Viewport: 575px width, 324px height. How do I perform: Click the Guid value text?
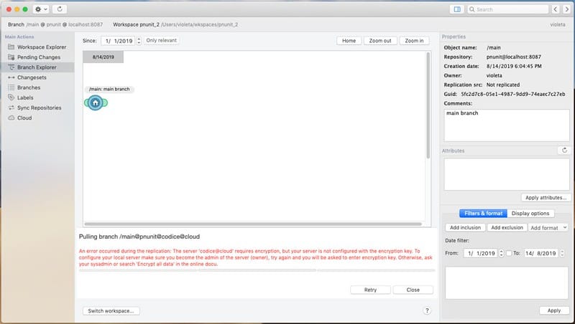(x=512, y=95)
